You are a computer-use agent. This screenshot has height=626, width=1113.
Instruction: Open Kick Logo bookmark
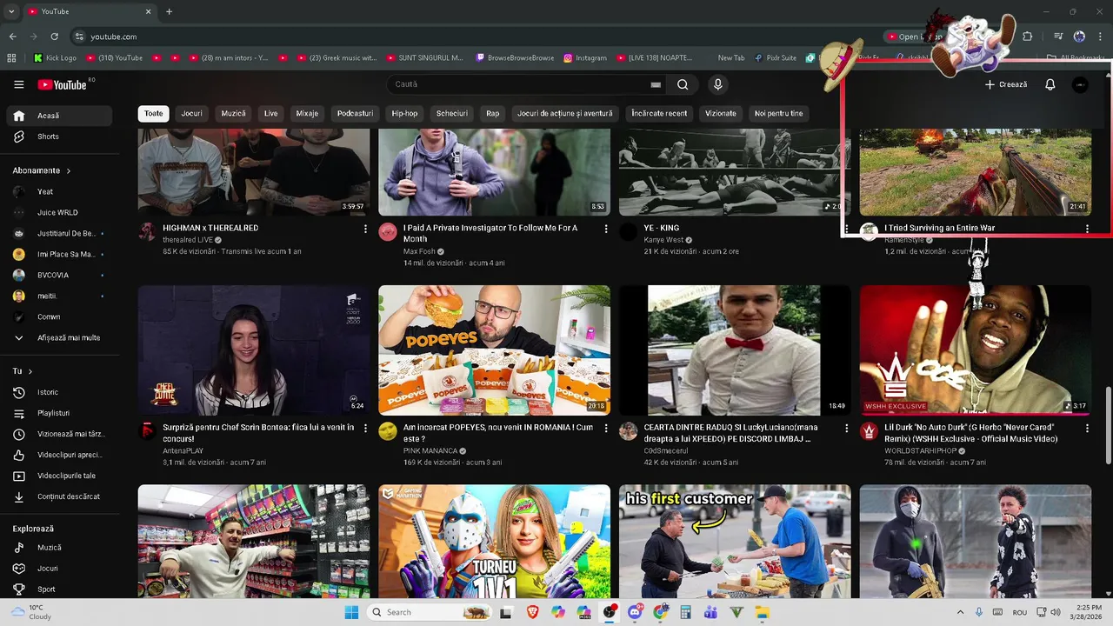pos(55,58)
